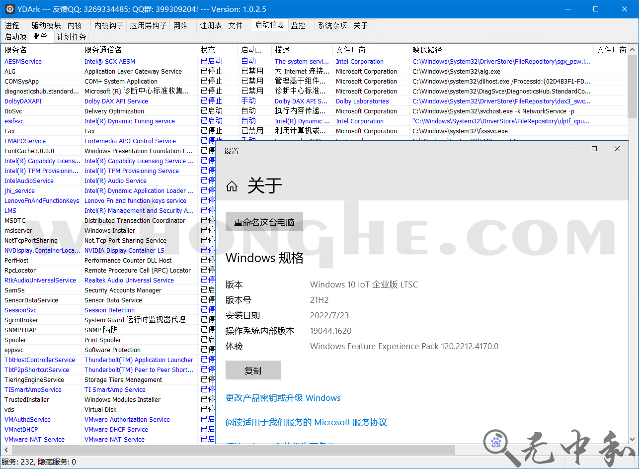
Task: Open the 内核 tab
Action: [x=75, y=25]
